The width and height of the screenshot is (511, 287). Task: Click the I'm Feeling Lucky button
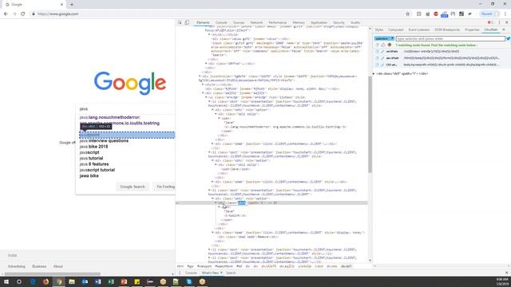[x=164, y=187]
